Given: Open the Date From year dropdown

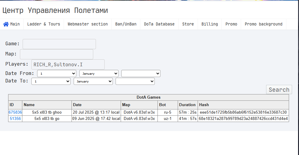Looking at the screenshot, I should pos(141,73).
